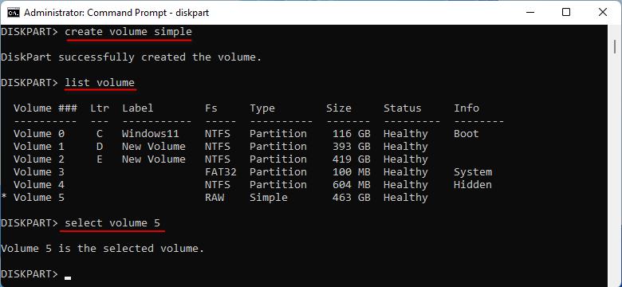Click the window title 'Administrator: Command Prompt - diskpart'

116,13
